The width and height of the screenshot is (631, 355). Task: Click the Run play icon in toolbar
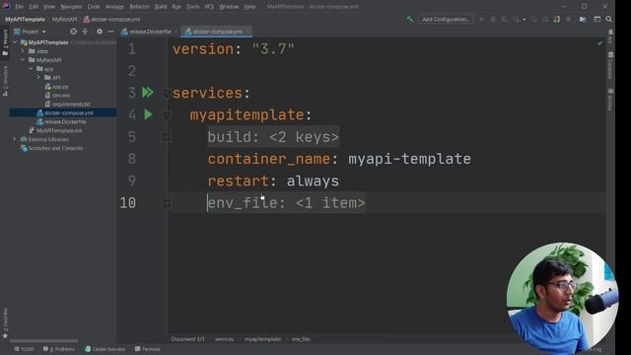481,19
